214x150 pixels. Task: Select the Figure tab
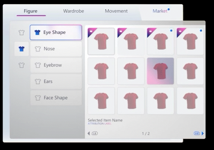(x=31, y=11)
